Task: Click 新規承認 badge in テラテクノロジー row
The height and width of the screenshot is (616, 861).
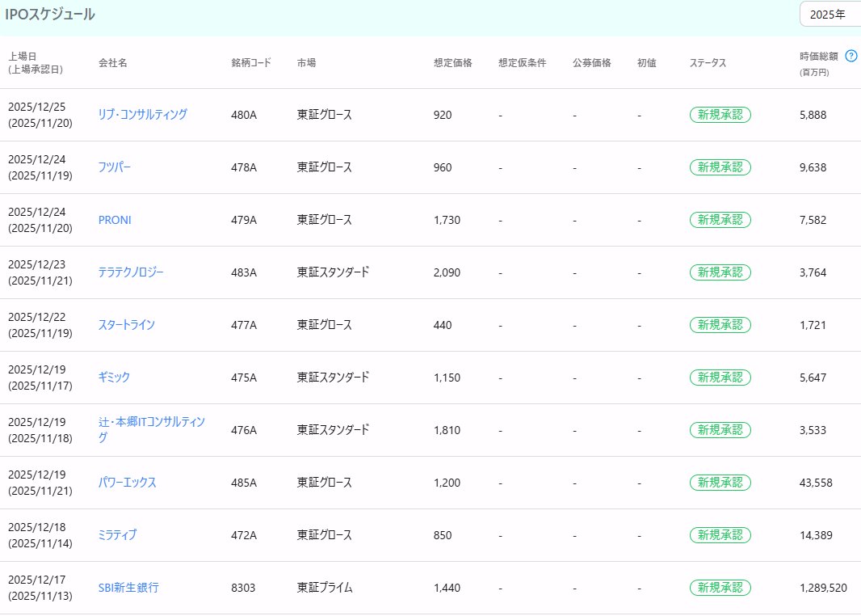Action: (x=720, y=272)
